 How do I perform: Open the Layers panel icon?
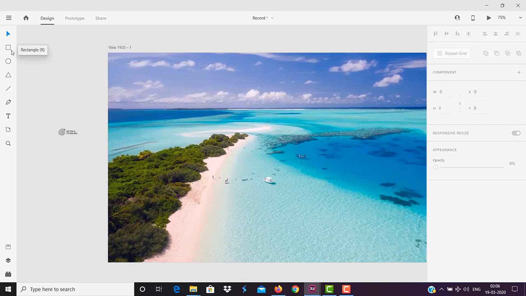(8, 260)
